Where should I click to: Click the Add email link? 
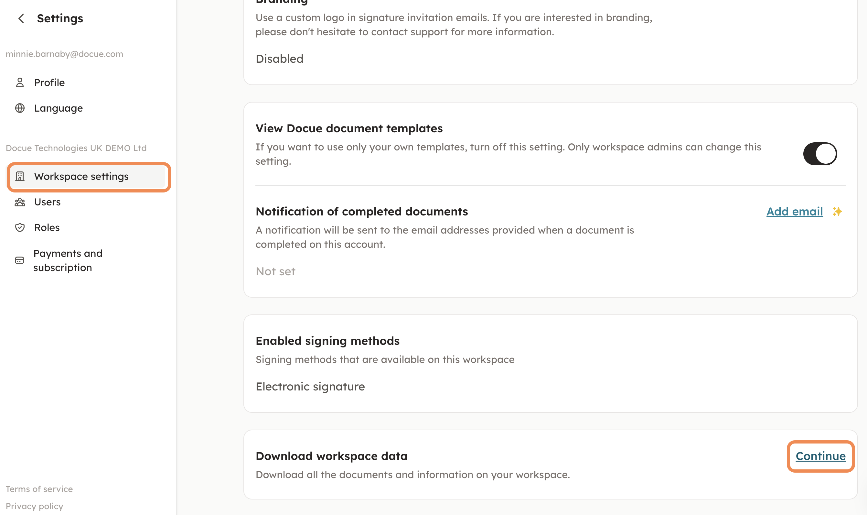point(794,211)
